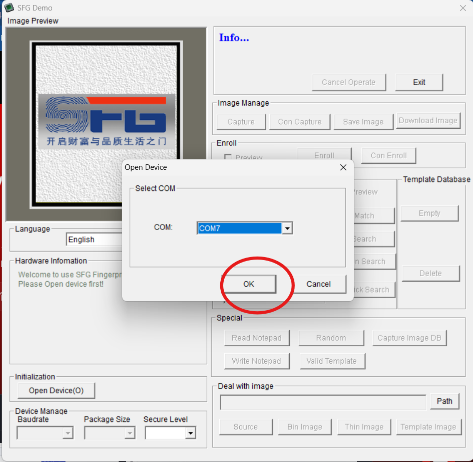Click the Download Image button
This screenshot has height=462, width=473.
428,120
